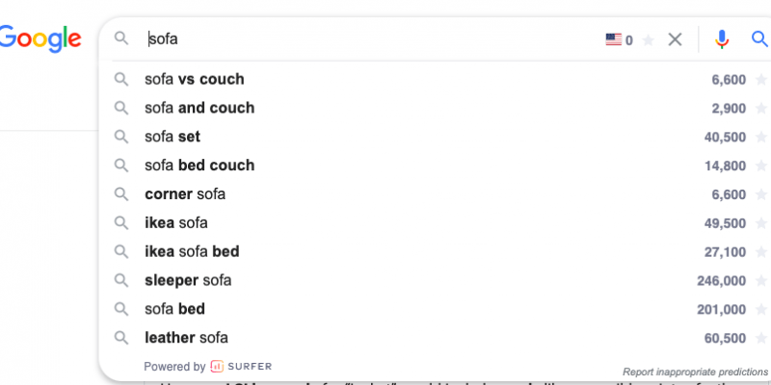Clear the search box with X icon

676,39
